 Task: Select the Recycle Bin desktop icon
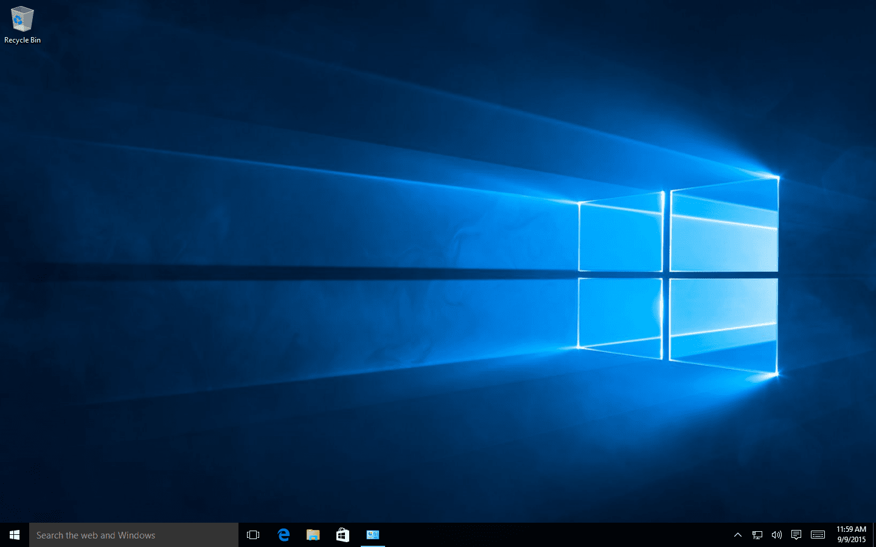coord(22,19)
